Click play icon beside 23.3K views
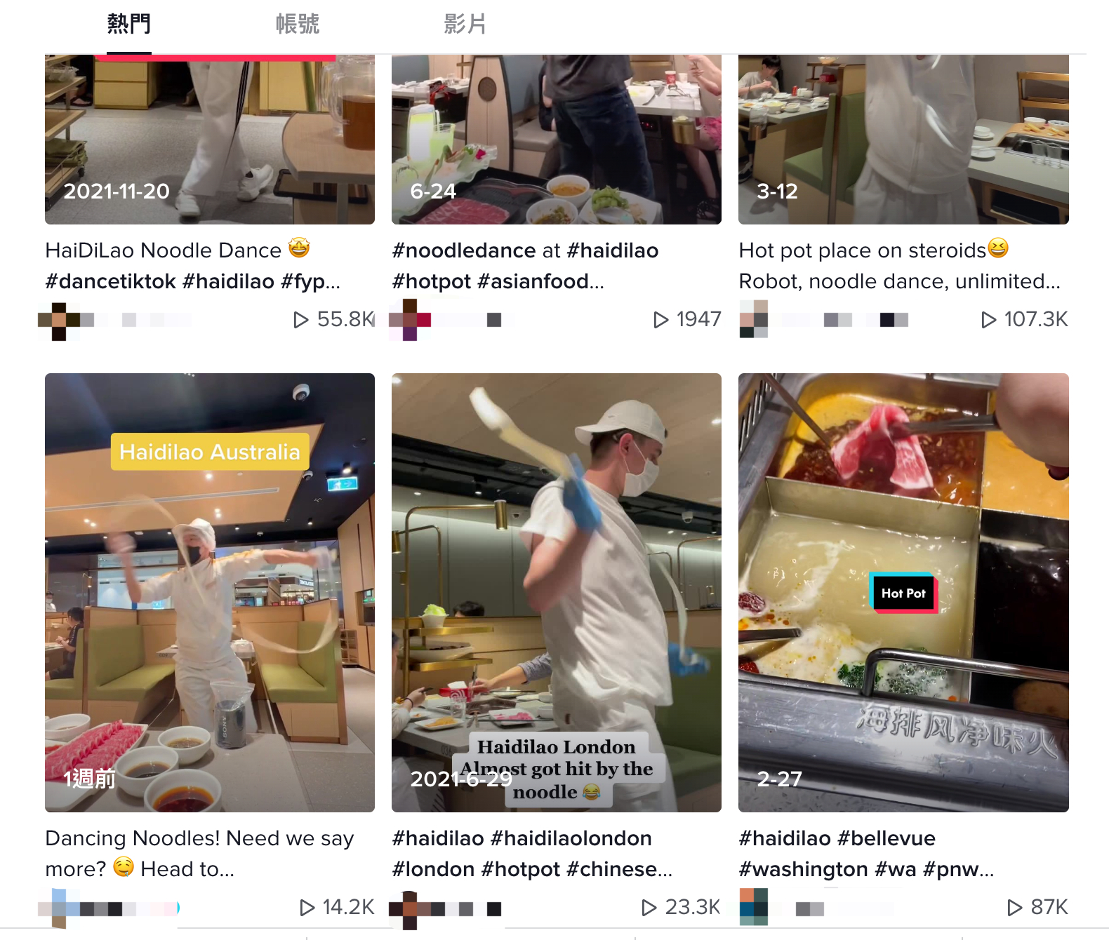 coord(649,908)
